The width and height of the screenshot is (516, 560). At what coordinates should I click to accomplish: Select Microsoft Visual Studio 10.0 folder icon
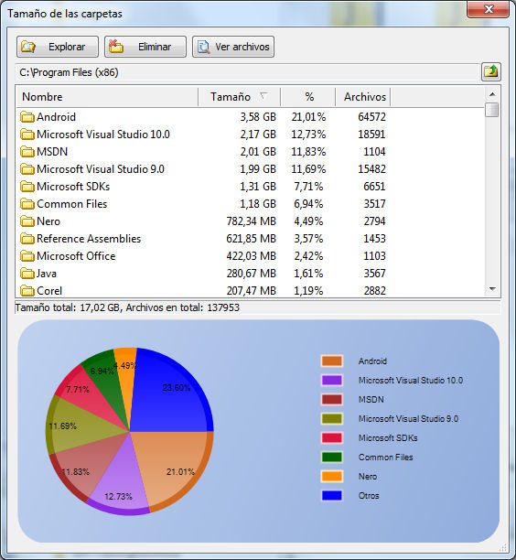pyautogui.click(x=27, y=135)
